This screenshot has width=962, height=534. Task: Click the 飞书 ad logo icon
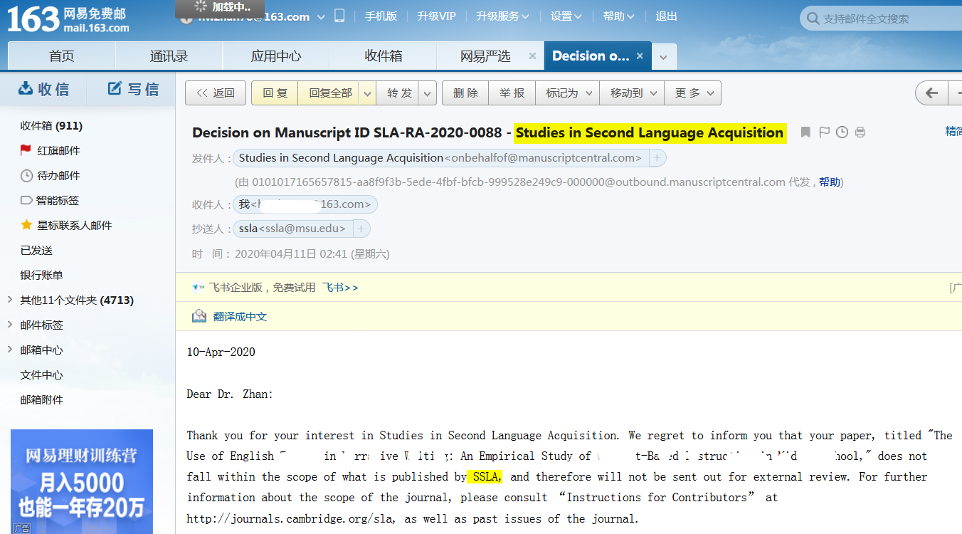(199, 288)
